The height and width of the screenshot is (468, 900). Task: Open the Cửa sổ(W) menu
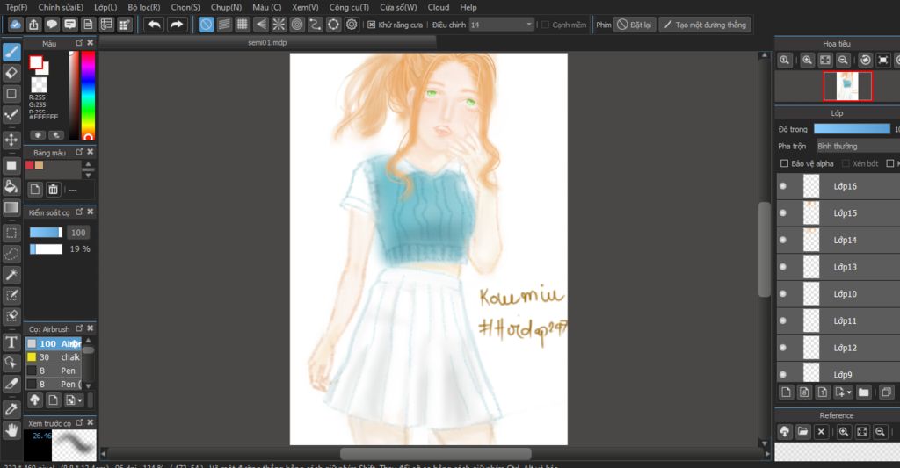(398, 7)
